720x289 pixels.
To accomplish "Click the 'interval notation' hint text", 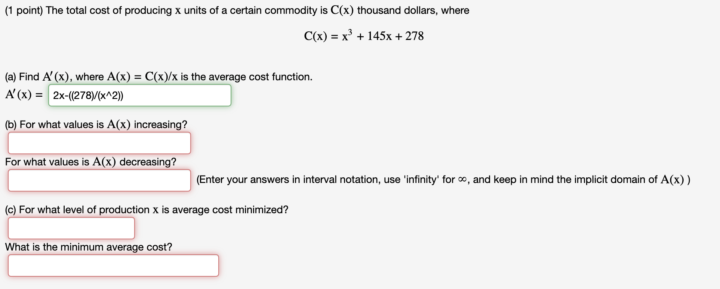I will click(325, 180).
